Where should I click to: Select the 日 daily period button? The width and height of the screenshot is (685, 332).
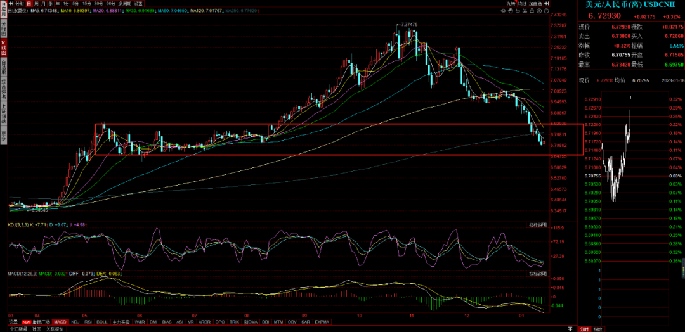click(x=29, y=4)
